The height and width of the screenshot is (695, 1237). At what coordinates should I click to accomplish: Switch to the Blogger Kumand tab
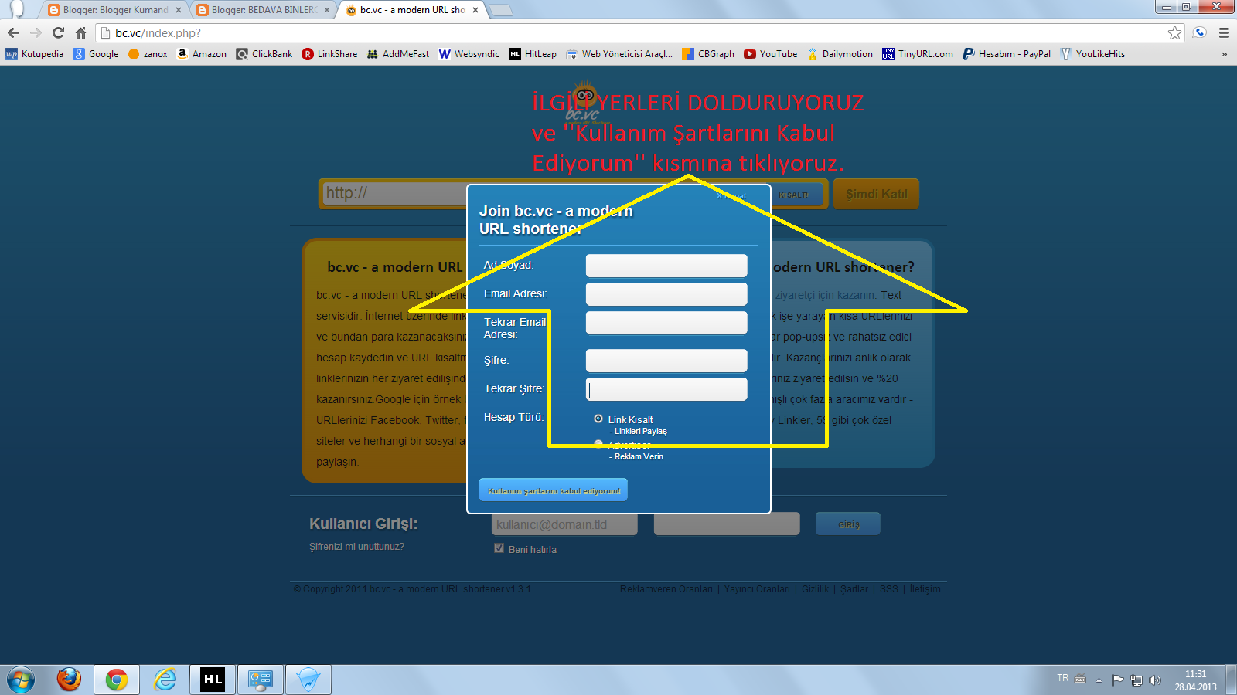[115, 10]
